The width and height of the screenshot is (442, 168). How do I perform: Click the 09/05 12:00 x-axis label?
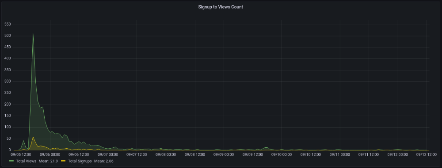click(x=21, y=154)
